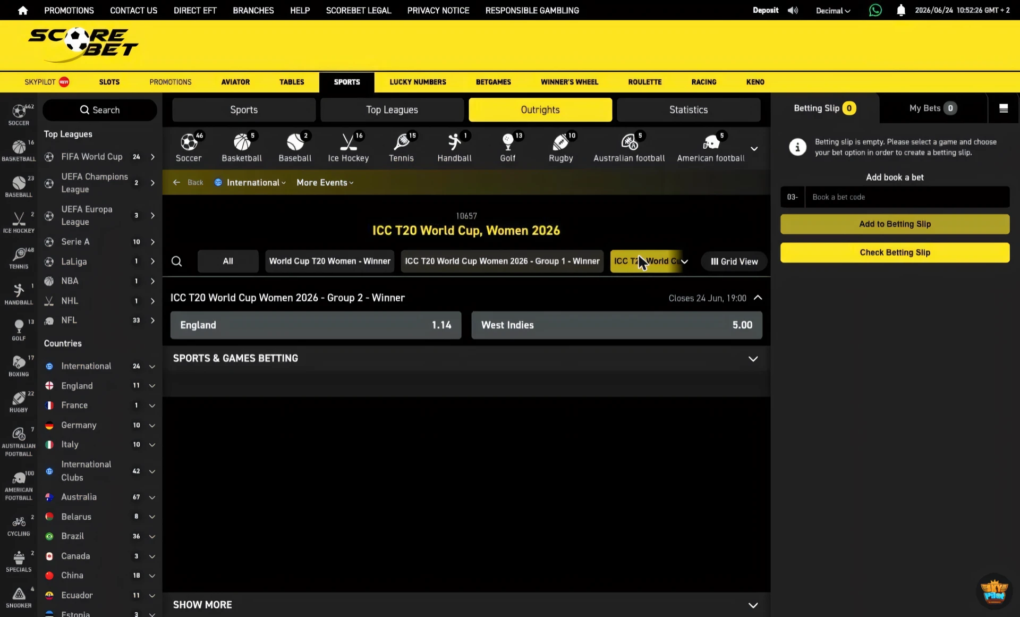Select Snooker in left sports sidebar
The image size is (1020, 617).
pyautogui.click(x=19, y=597)
